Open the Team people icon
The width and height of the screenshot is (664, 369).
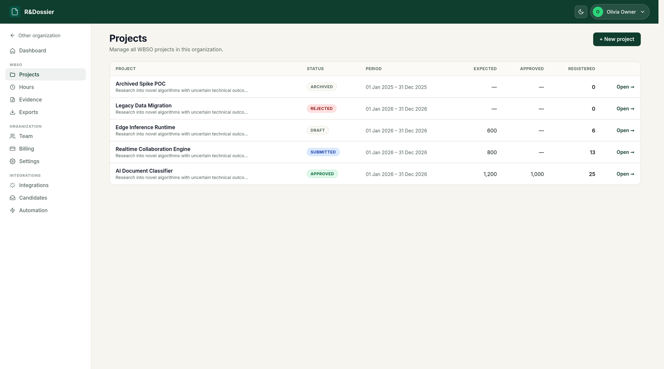tap(12, 136)
